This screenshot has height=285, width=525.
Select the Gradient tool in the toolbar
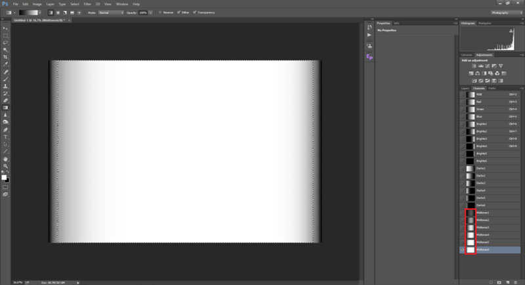[6, 107]
